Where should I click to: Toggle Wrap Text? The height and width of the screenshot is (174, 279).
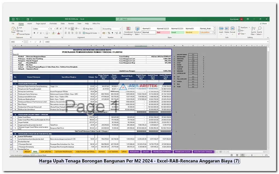coord(88,29)
